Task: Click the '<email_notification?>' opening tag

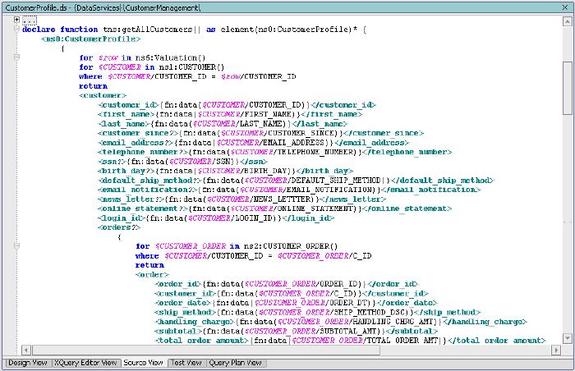Action: 147,190
